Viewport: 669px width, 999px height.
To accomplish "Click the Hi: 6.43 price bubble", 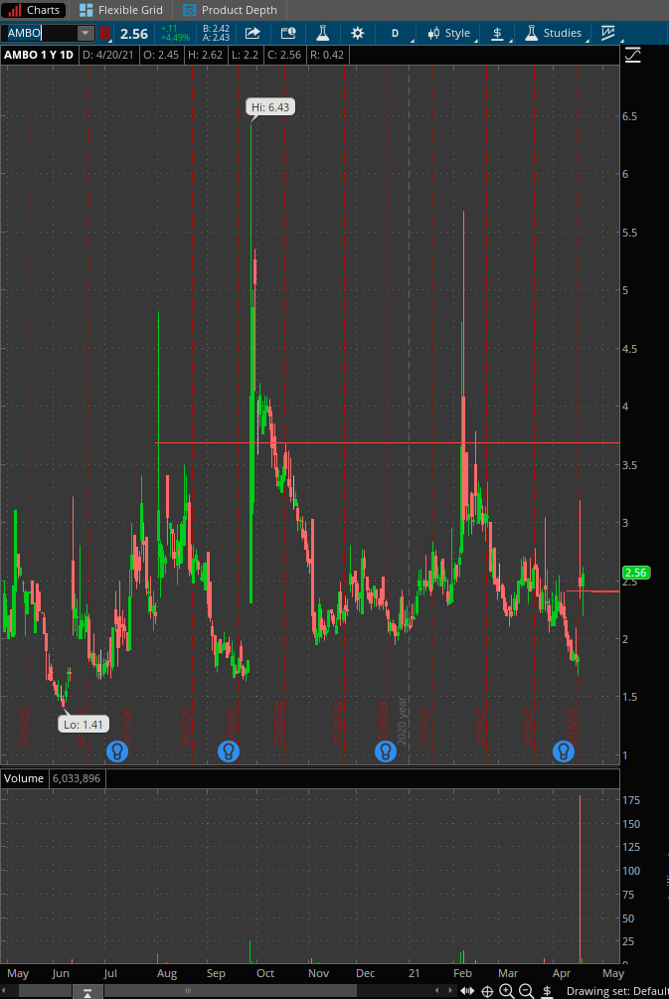I will [270, 107].
